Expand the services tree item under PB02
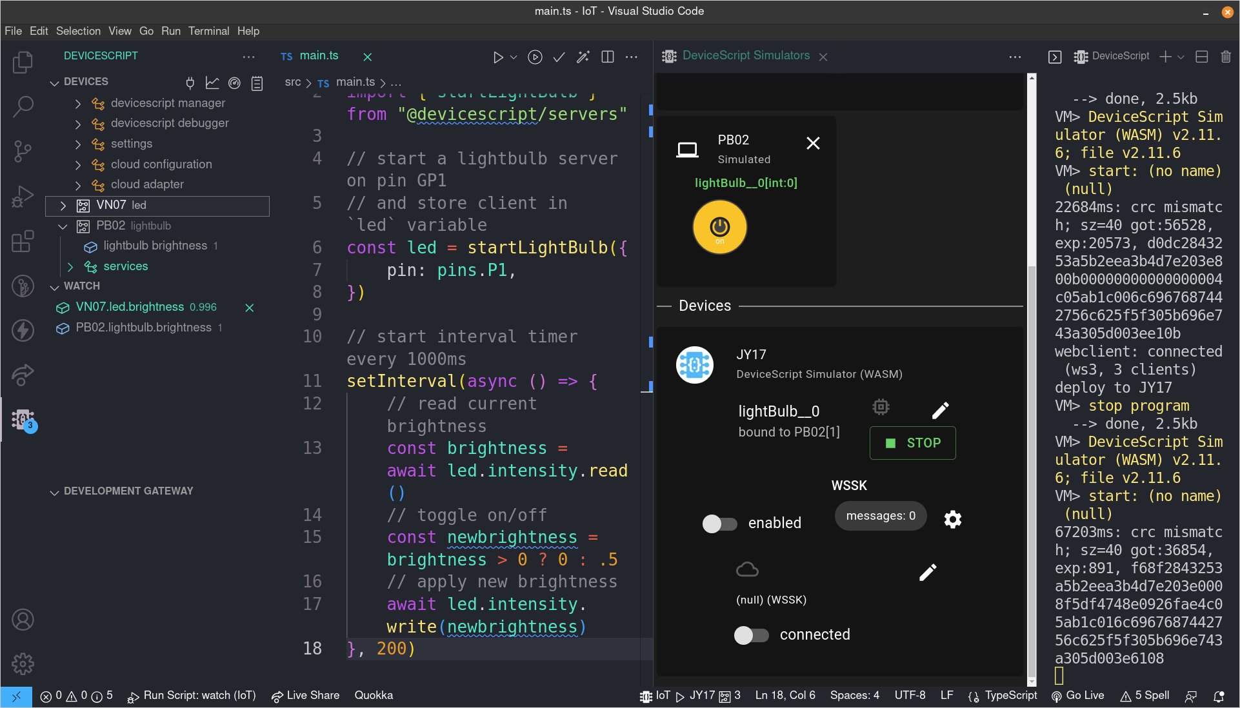The width and height of the screenshot is (1240, 708). pos(71,266)
